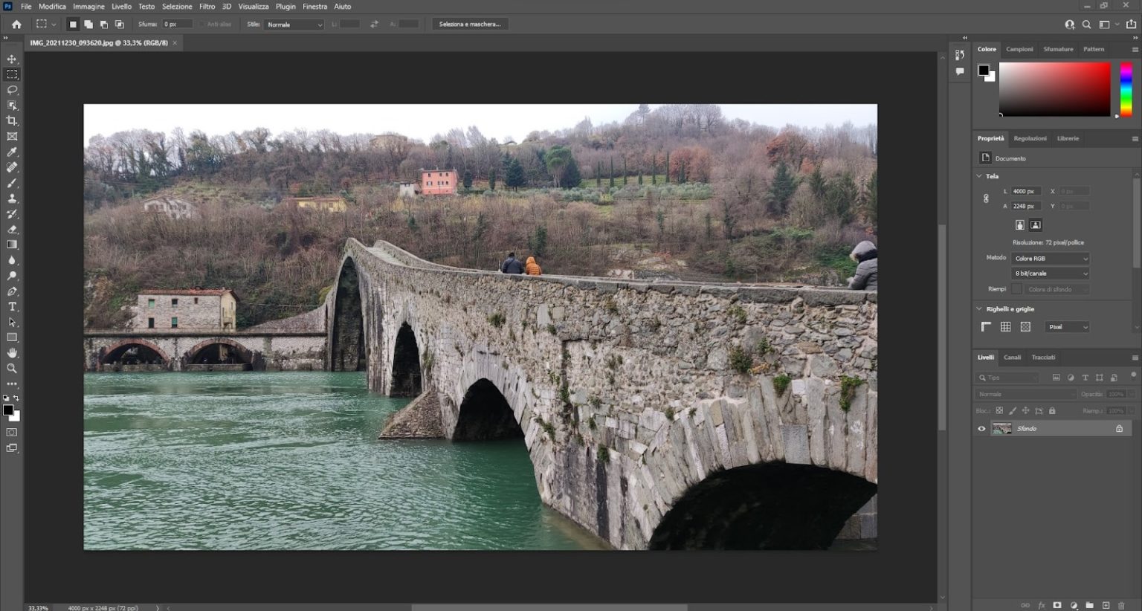Open the Metodo Colore RGB dropdown
Viewport: 1142px width, 611px height.
click(x=1050, y=259)
